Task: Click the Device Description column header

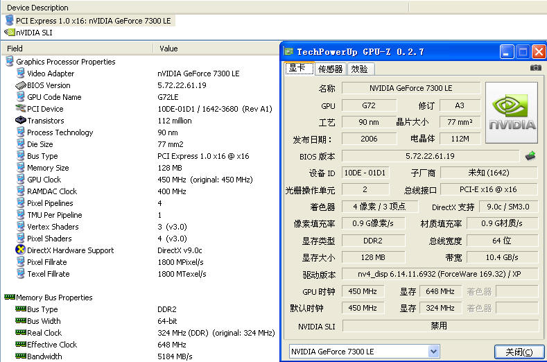Action: (205, 8)
